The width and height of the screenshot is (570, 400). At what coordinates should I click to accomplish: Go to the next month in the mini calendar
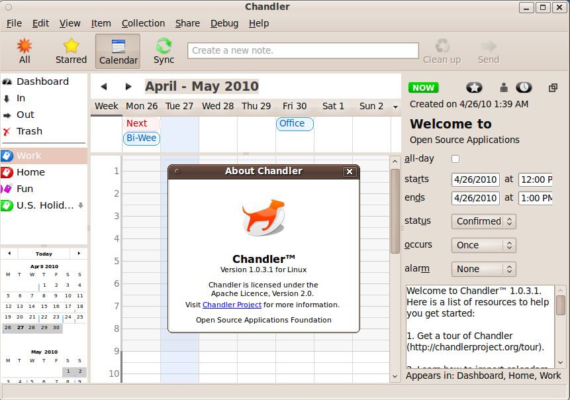[79, 254]
